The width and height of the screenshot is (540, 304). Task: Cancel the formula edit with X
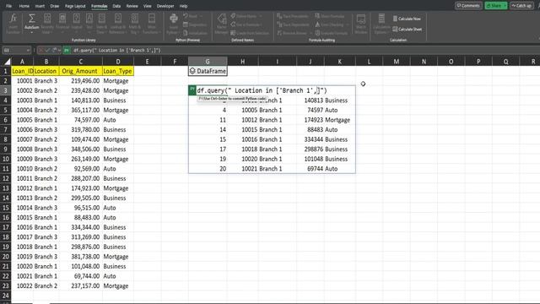coord(41,51)
